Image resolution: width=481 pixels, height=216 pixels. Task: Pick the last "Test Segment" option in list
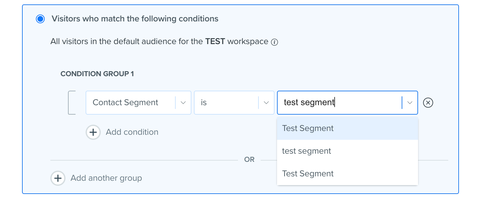tap(348, 174)
